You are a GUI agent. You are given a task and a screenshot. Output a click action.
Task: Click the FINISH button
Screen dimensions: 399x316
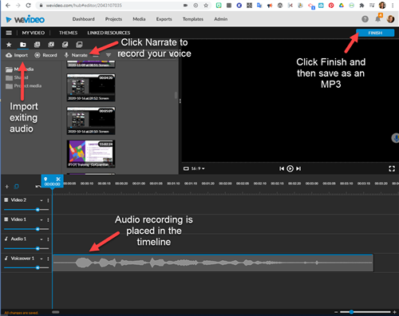pos(375,33)
